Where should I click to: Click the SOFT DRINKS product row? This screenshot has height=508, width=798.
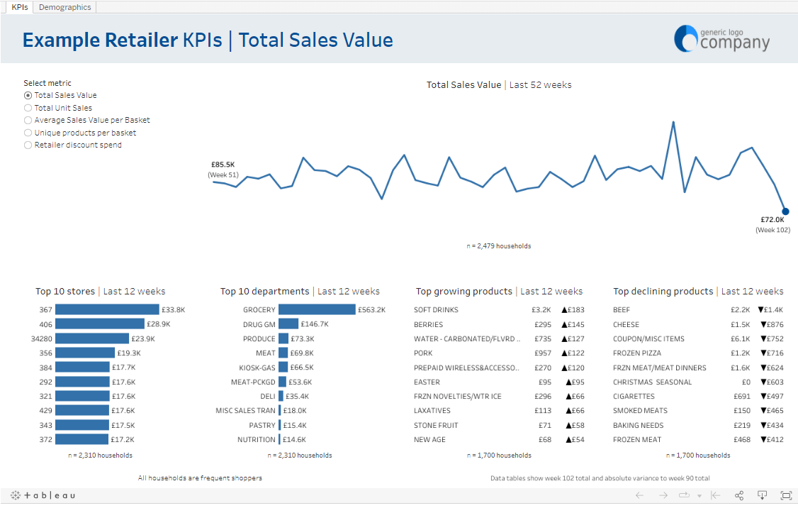pyautogui.click(x=499, y=309)
